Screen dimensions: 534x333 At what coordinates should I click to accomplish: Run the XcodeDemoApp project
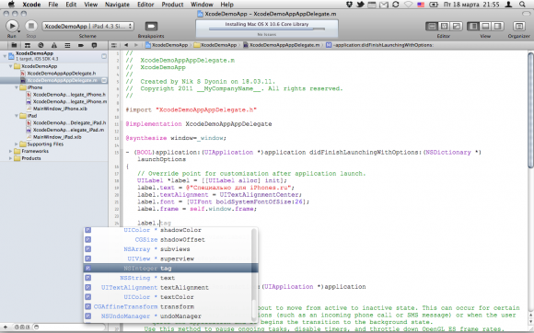pos(12,26)
